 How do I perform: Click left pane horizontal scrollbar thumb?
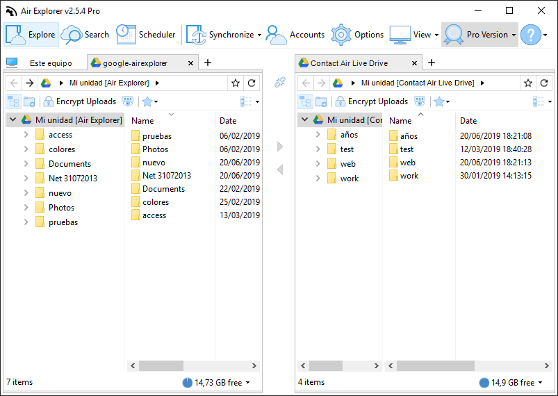161,365
